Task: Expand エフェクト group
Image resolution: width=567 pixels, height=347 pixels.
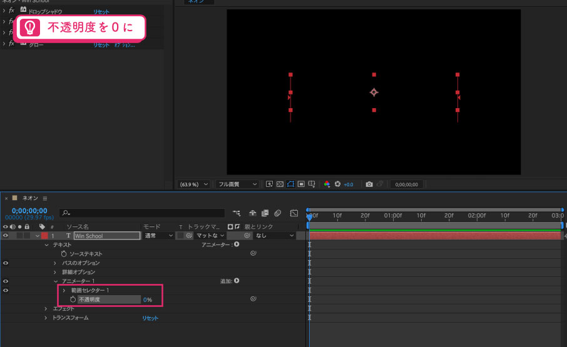Action: 46,308
